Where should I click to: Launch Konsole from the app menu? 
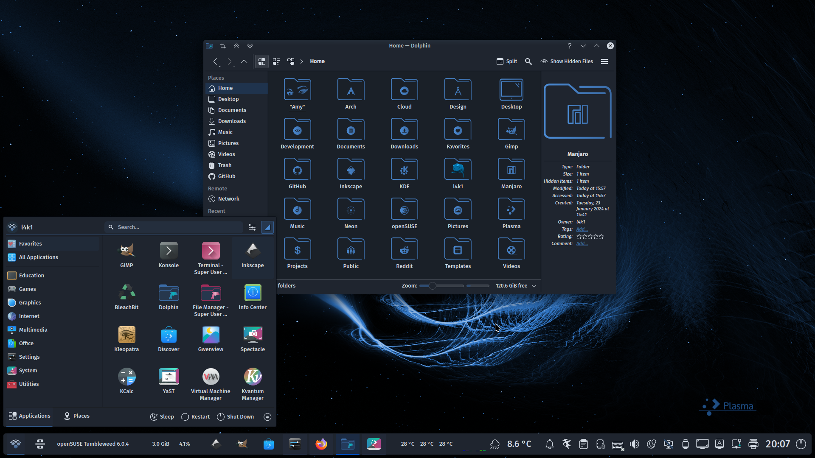[169, 255]
